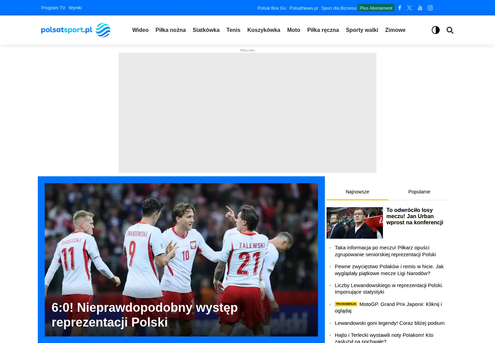Click the Plus Abonament button
The image size is (495, 343).
[376, 8]
